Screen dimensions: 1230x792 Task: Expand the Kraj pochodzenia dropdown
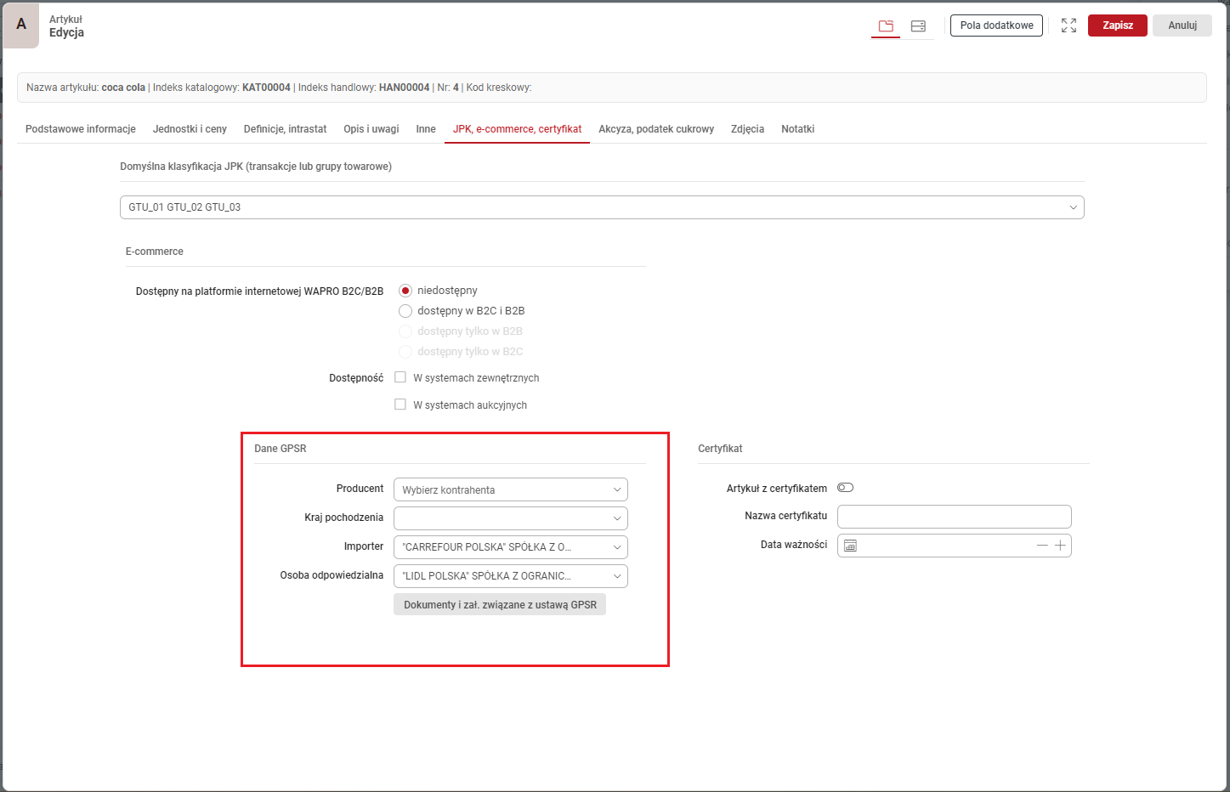511,518
